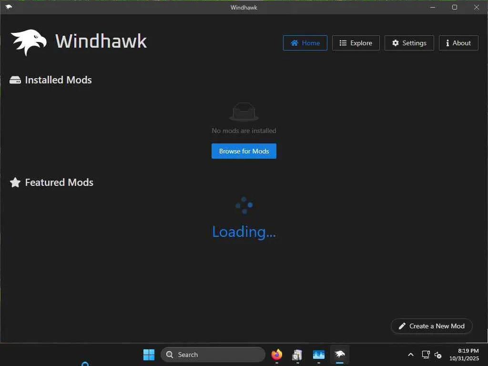Open the documents app taskbar icon

(297, 355)
